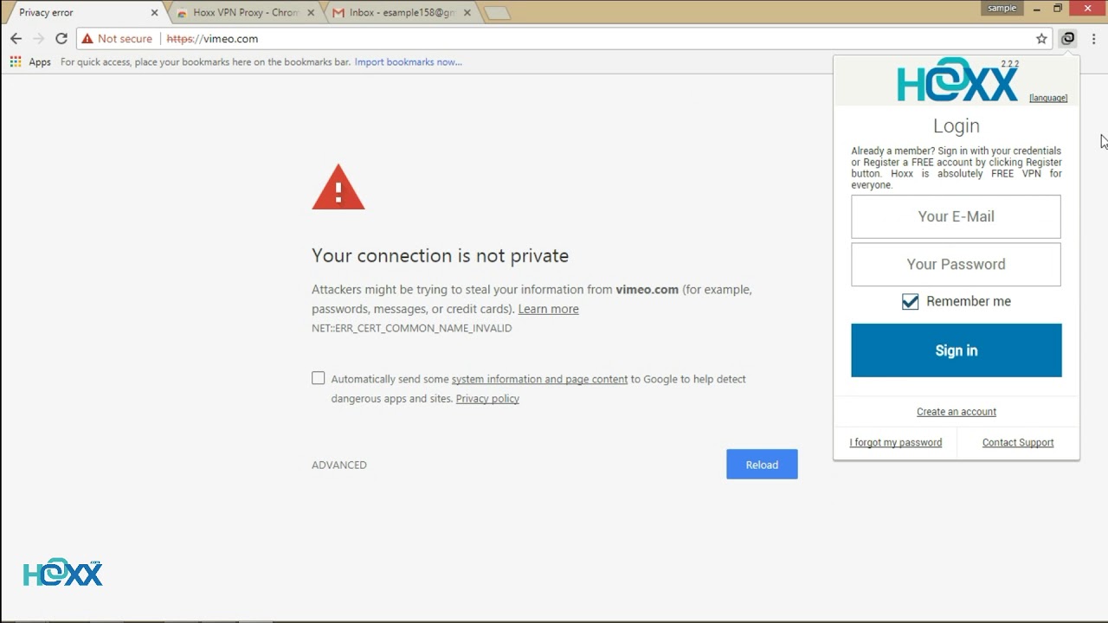
Task: Click the Hoxx logo in the login popup
Action: pos(957,81)
